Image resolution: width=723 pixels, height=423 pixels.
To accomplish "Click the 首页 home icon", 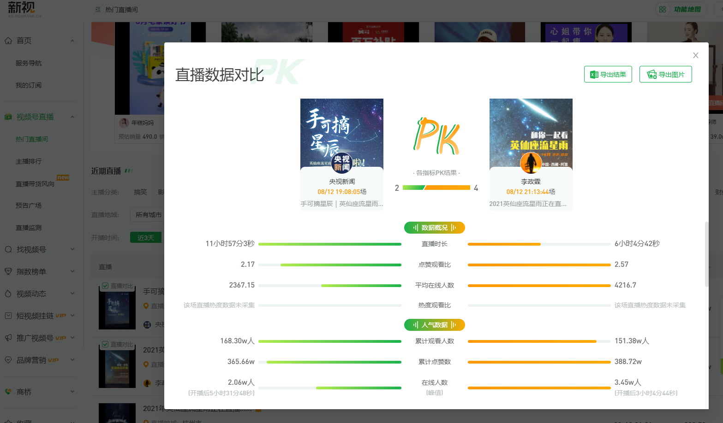I will (8, 41).
